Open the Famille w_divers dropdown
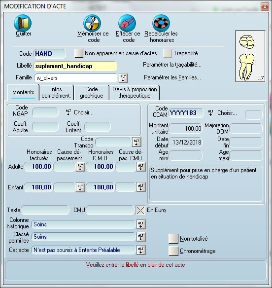 [123, 78]
